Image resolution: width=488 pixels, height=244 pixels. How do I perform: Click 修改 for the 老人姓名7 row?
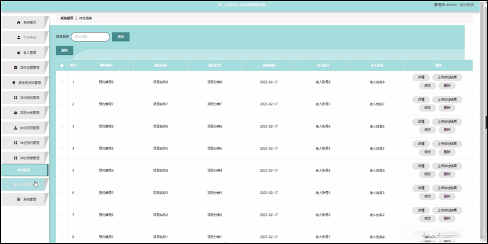(427, 108)
